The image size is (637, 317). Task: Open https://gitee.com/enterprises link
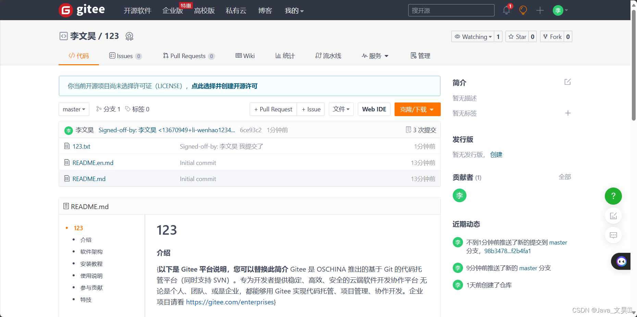[x=230, y=302]
